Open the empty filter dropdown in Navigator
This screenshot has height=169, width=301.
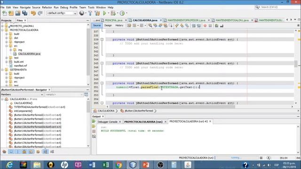64,94
